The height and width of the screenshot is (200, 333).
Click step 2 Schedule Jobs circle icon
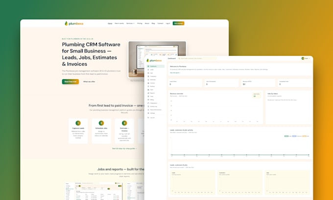coord(101,123)
